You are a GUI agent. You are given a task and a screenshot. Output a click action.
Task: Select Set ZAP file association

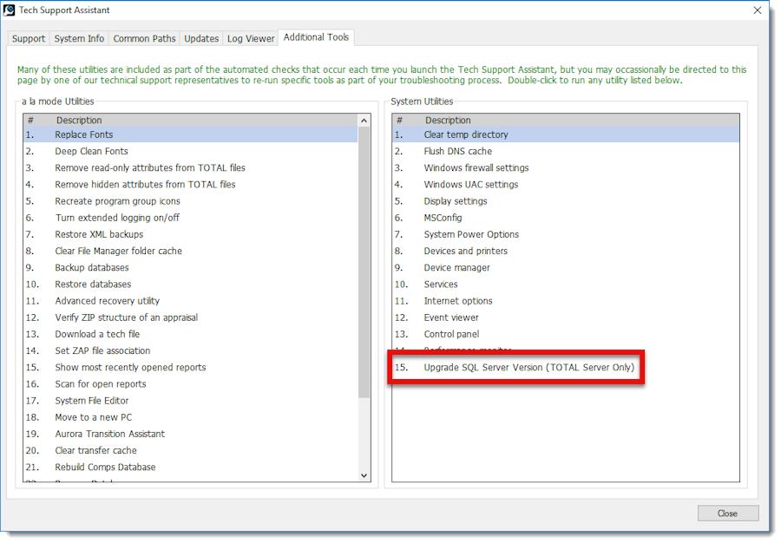click(x=190, y=351)
